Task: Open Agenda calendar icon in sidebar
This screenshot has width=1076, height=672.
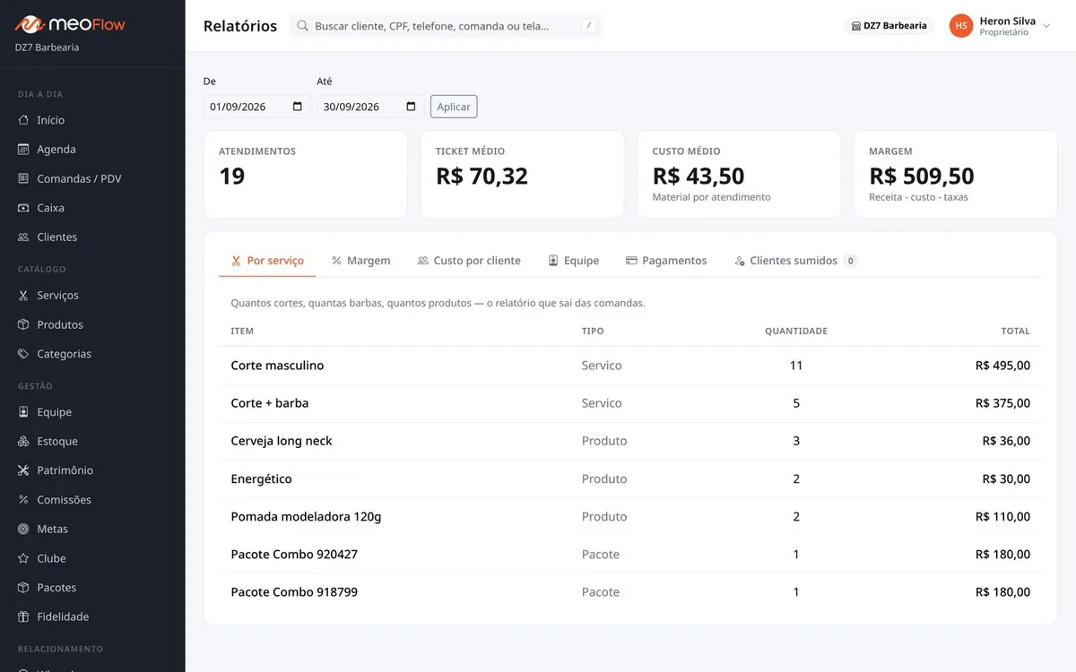Action: coord(23,150)
